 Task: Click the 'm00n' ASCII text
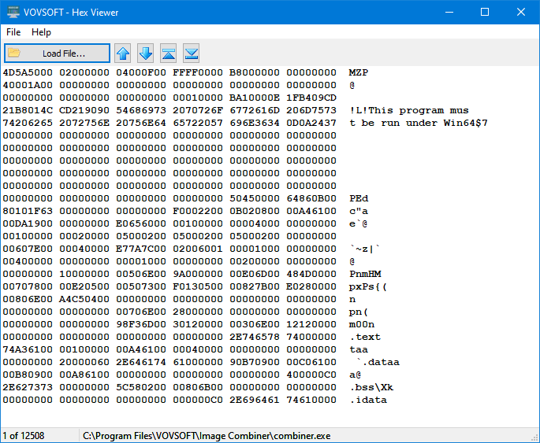coord(362,324)
